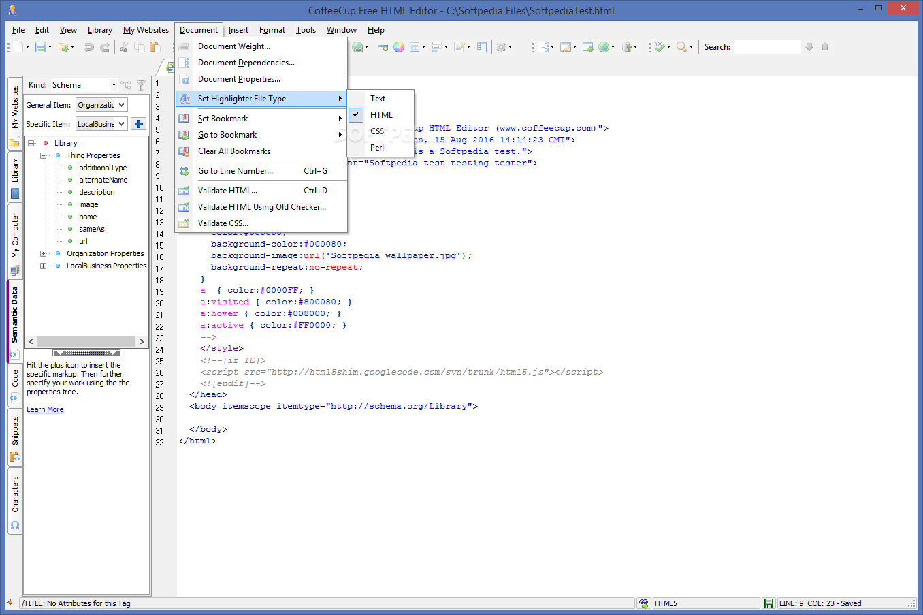The height and width of the screenshot is (615, 923).
Task: Click the search up arrow icon
Action: pyautogui.click(x=825, y=47)
